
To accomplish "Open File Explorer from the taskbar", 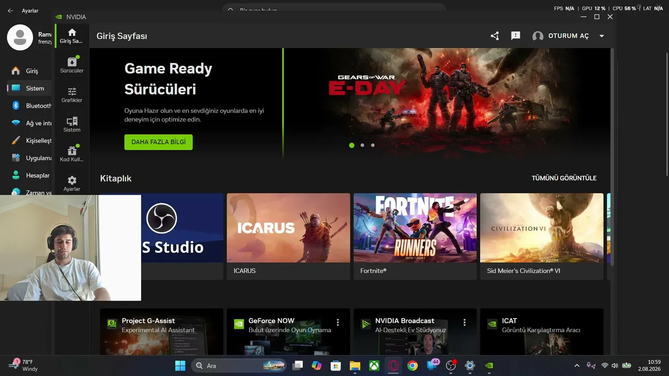I will pos(355,366).
